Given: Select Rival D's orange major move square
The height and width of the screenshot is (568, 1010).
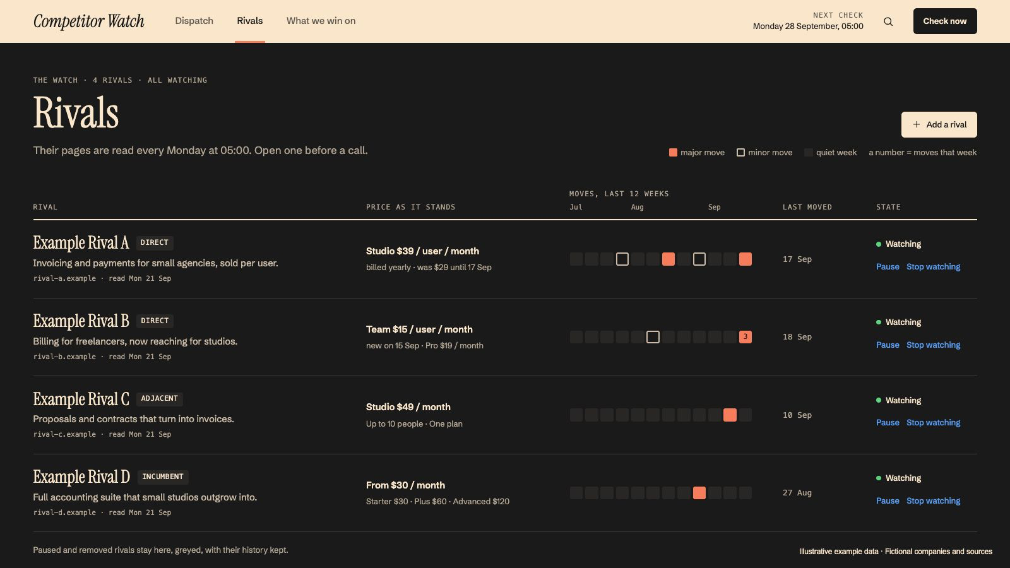Looking at the screenshot, I should 699,493.
